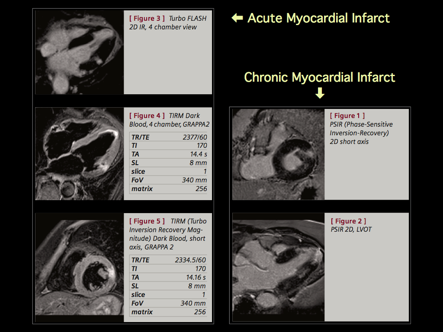Click the TR/TE 2377/60 row

tap(169, 137)
